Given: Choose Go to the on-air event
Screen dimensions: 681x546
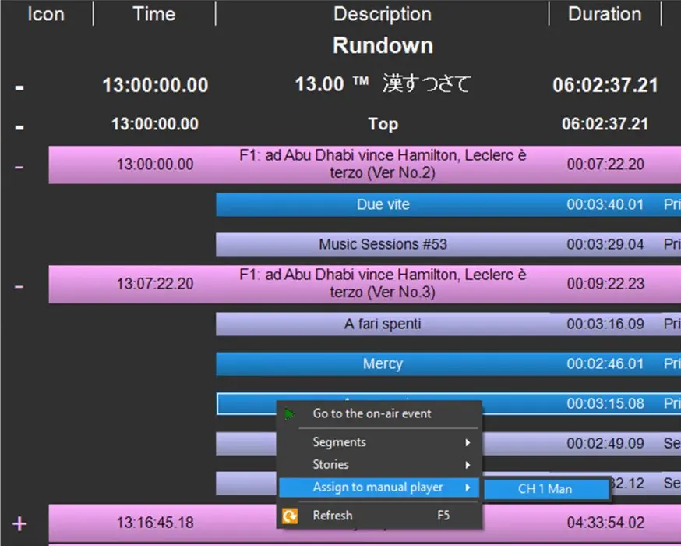Looking at the screenshot, I should (x=372, y=414).
